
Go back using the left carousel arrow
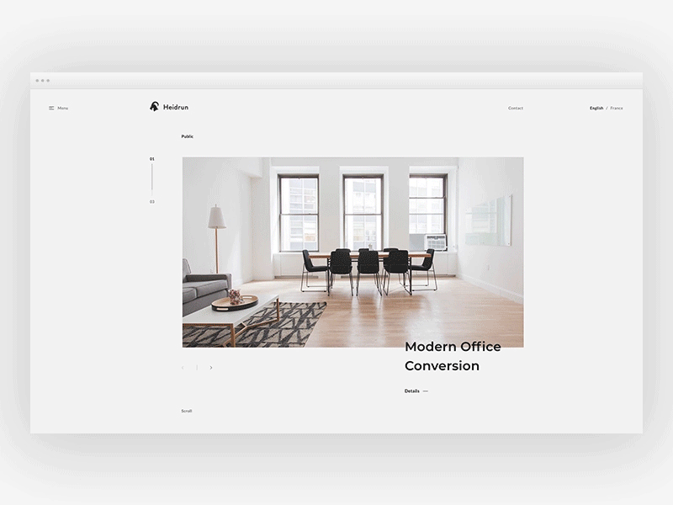point(183,368)
